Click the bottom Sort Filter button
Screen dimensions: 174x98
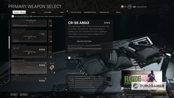(24, 95)
